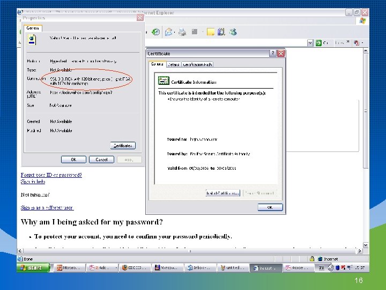The image size is (386, 290).
Task: Click OK in the Properties dialog
Action: pos(73,160)
